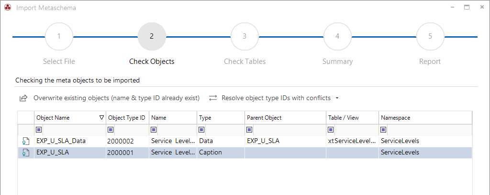Click ServiceLevels namespace in EXP_U_SLA_Data row

pos(425,141)
